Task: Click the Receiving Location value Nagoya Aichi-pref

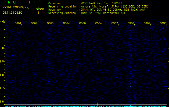Action: [114, 7]
